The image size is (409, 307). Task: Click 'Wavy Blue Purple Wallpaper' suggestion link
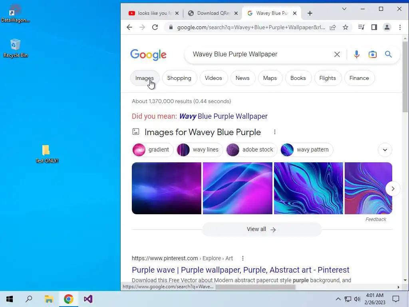223,116
